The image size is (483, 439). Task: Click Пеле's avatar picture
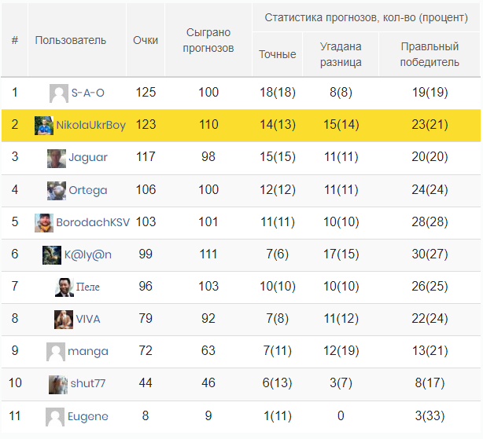[65, 287]
